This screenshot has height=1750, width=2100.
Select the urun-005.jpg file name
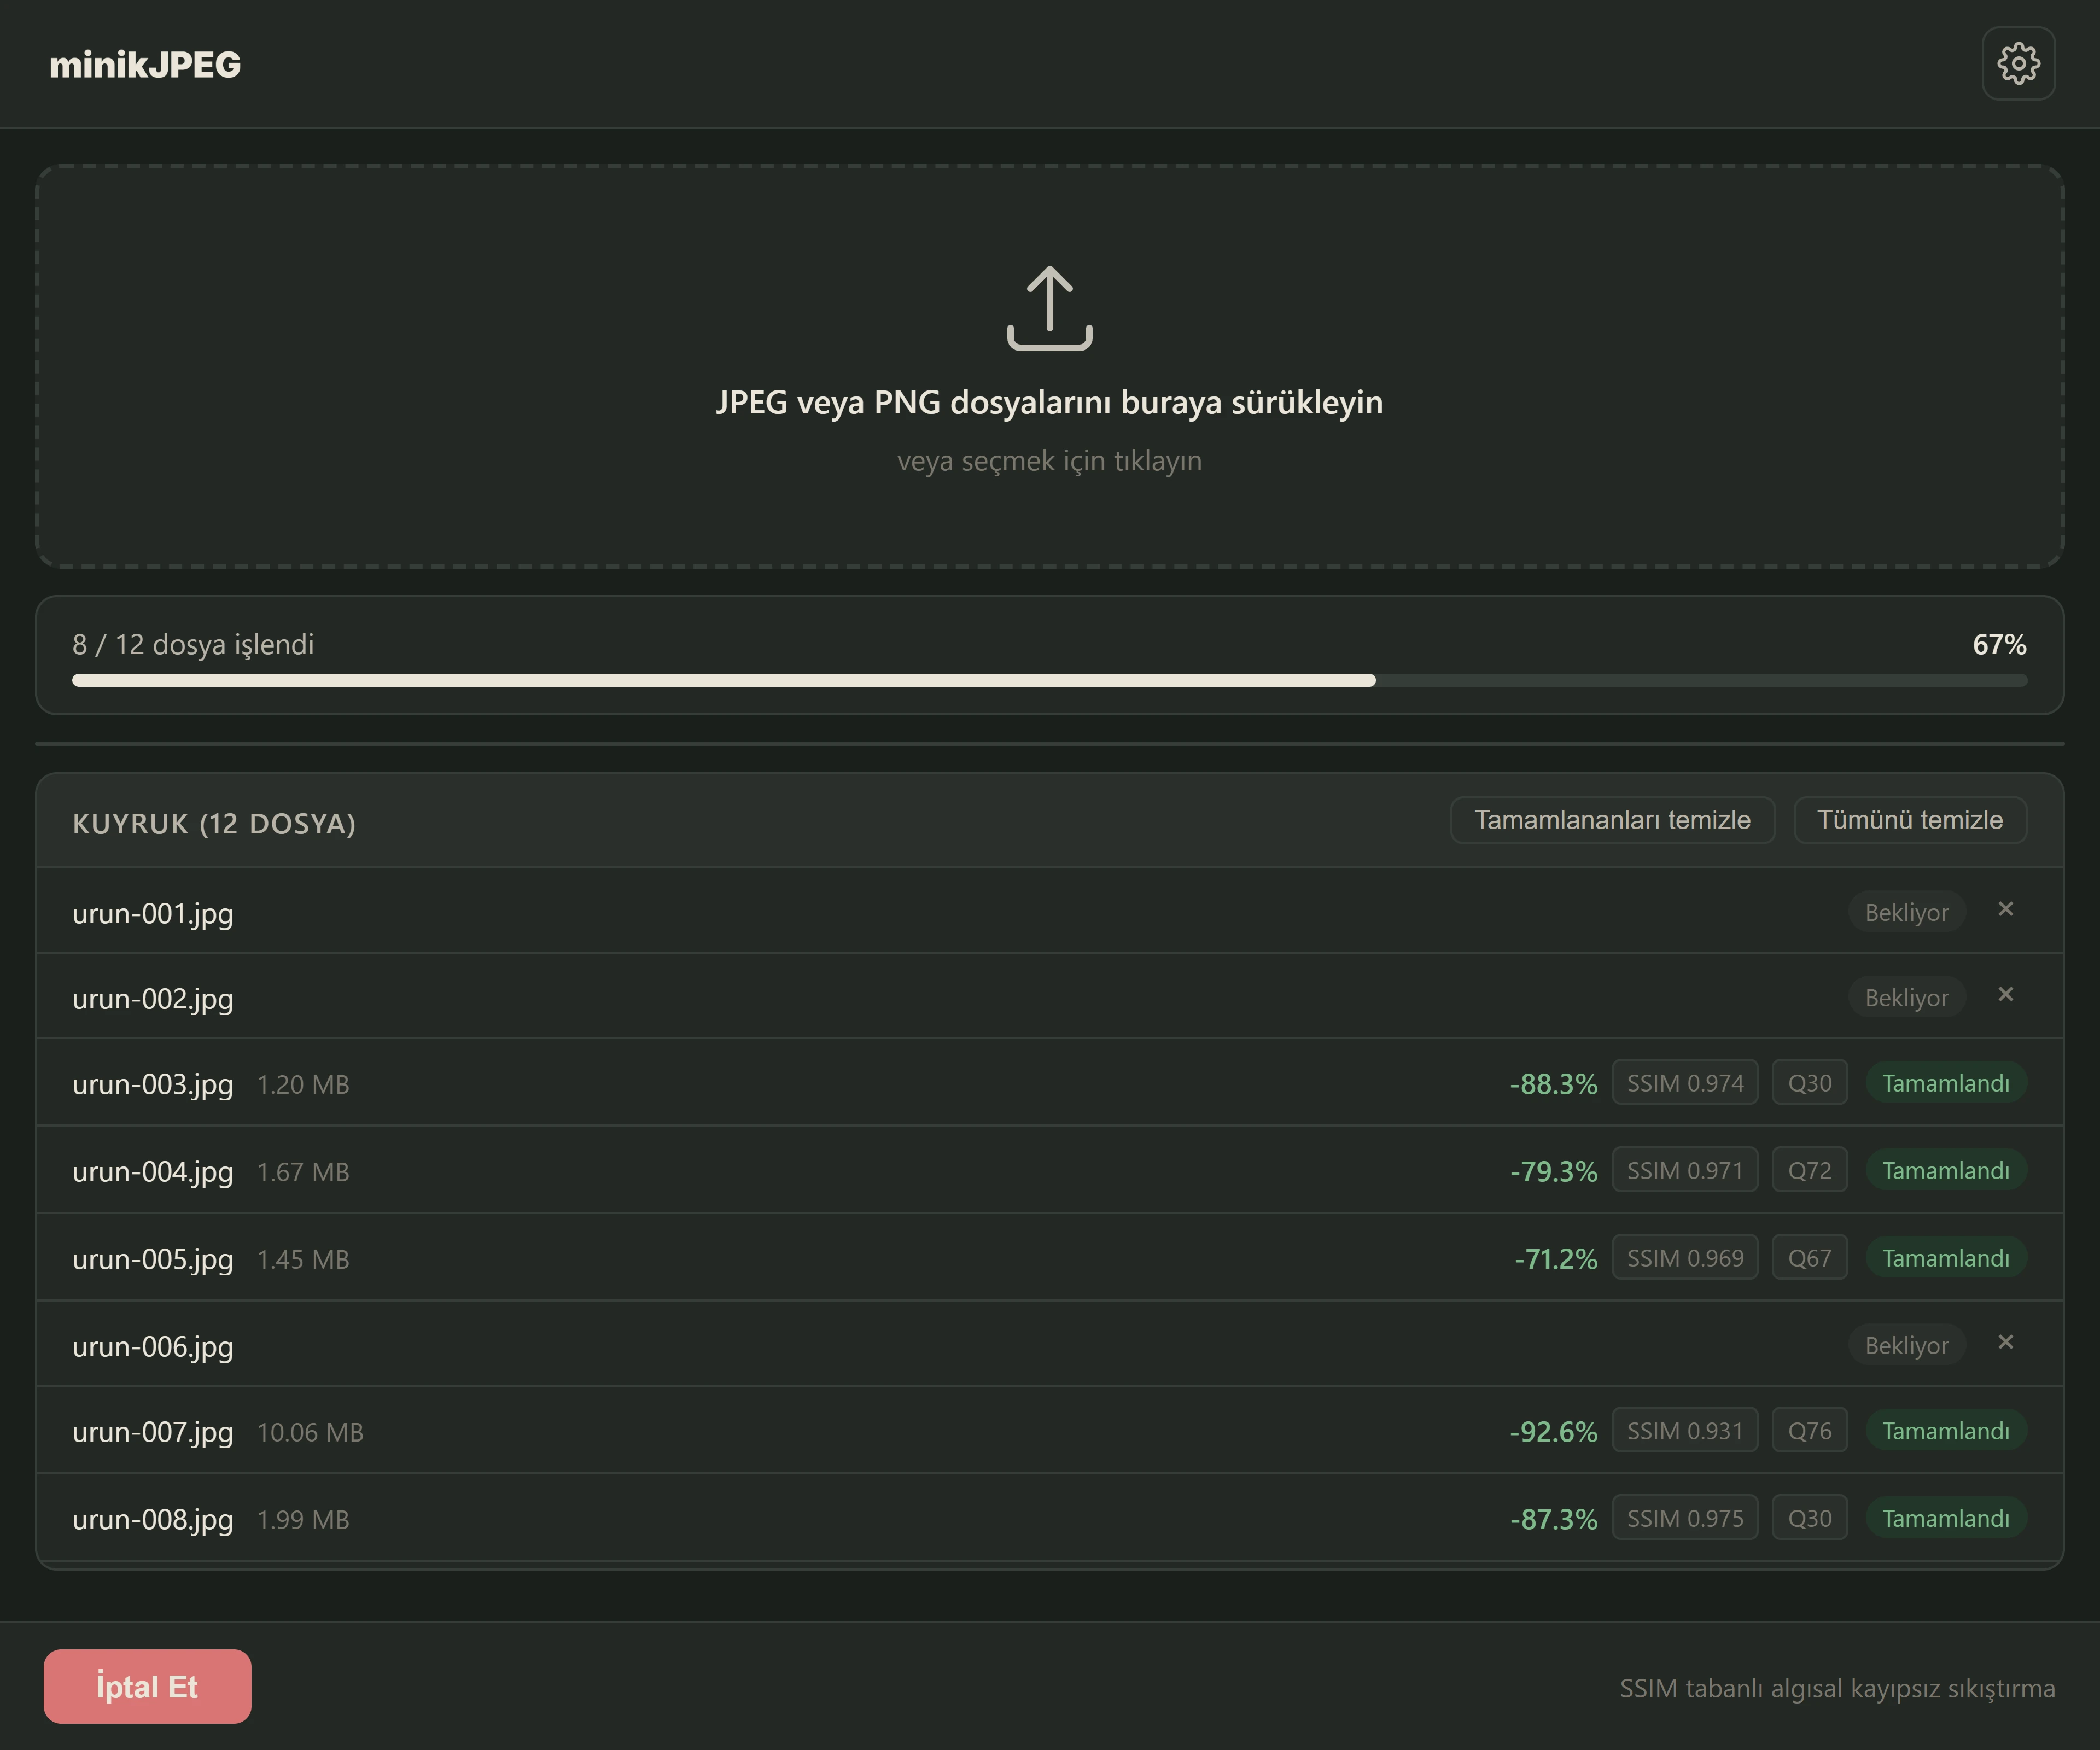(153, 1259)
